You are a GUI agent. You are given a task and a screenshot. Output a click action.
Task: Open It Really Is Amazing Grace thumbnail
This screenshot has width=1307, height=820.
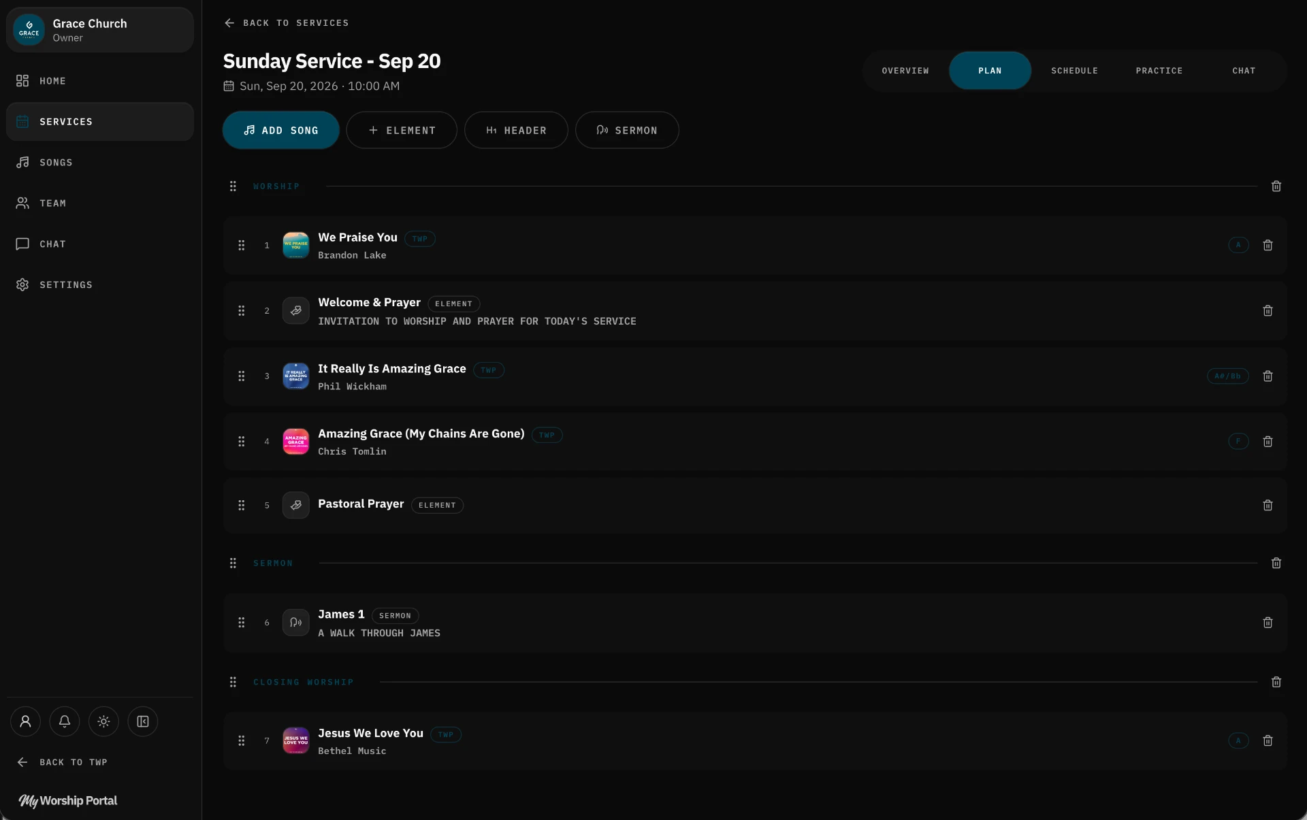(295, 376)
